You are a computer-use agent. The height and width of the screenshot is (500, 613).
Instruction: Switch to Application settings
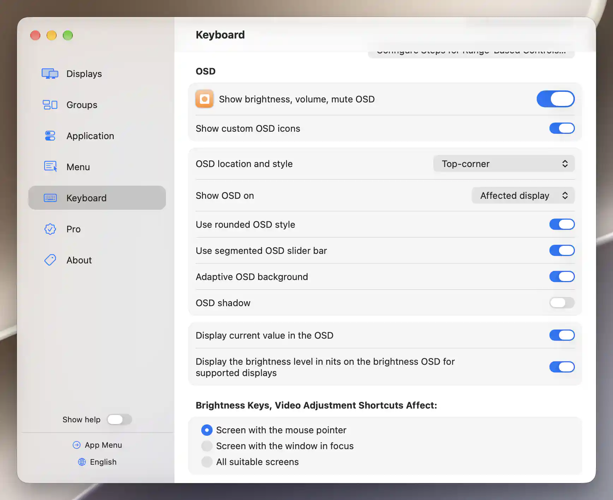pos(97,136)
